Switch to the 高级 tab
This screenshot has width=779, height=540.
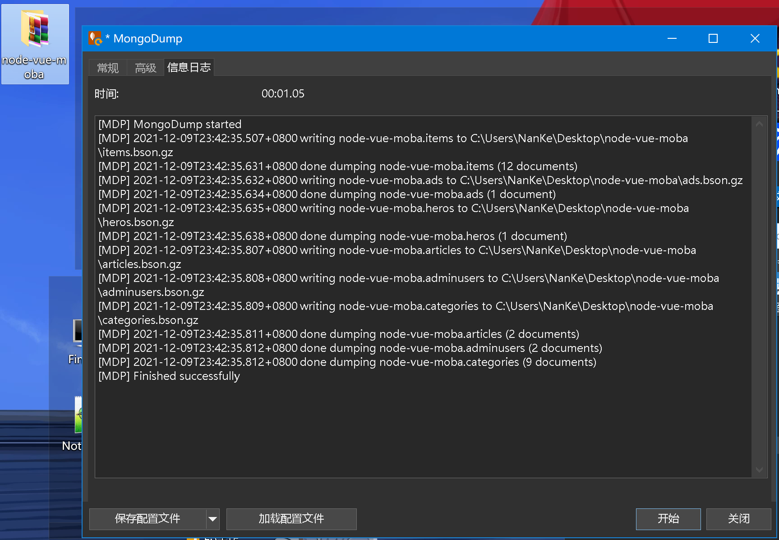tap(145, 68)
